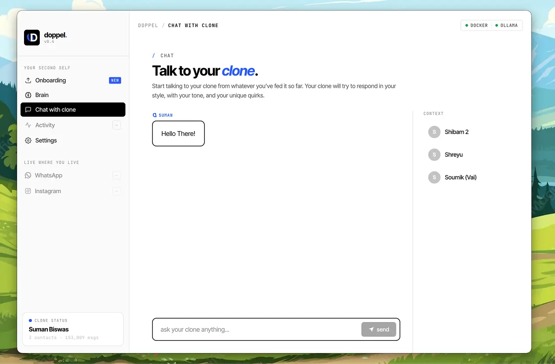Click LIVE WHERE YOU LIVE section label
555x364 pixels.
(x=52, y=163)
